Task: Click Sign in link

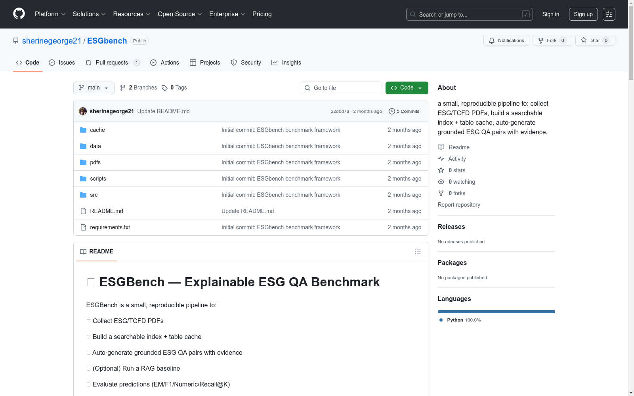Action: pyautogui.click(x=551, y=14)
